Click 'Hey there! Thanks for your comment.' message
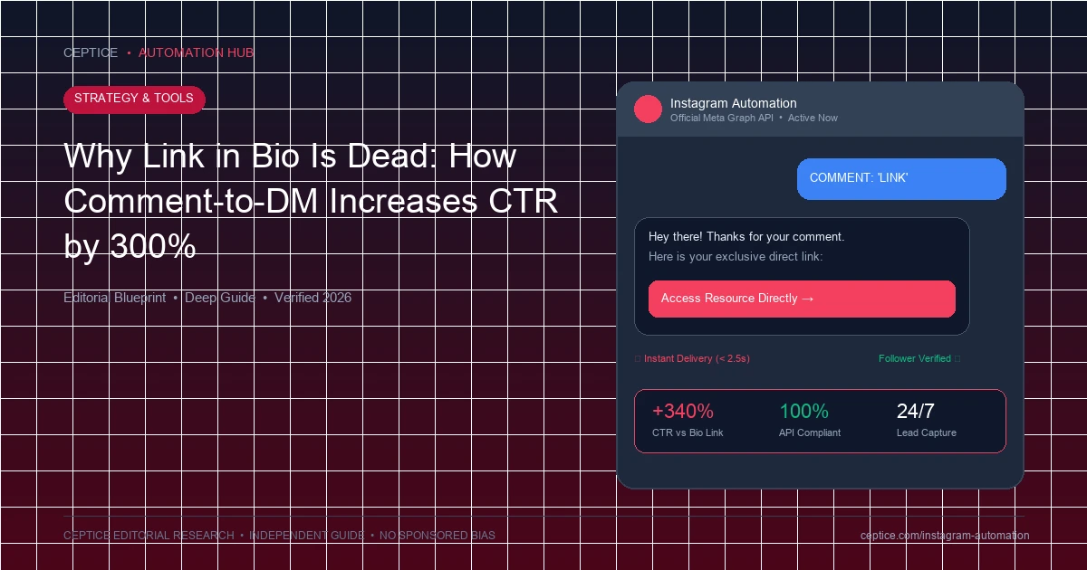Viewport: 1087px width, 570px height. [746, 237]
